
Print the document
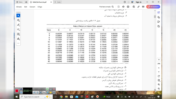[128, 7]
